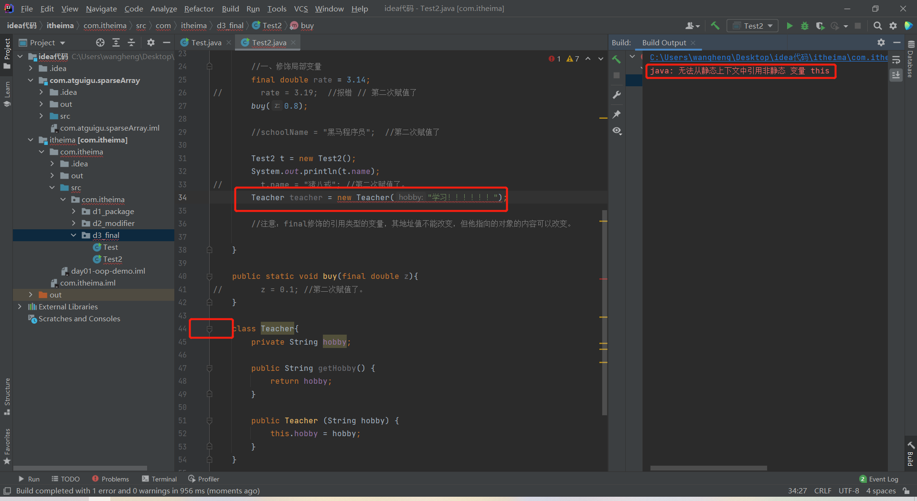Click the error count indicator in editor
Screen dimensions: 917x501
coord(554,59)
